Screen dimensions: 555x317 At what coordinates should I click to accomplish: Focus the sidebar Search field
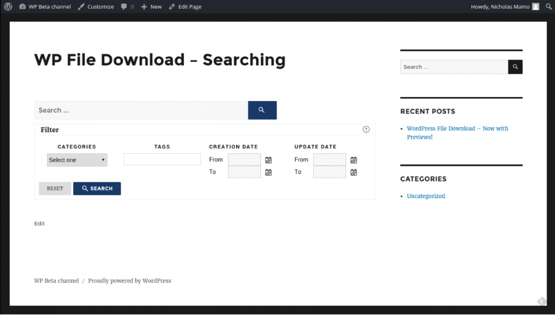pyautogui.click(x=454, y=67)
